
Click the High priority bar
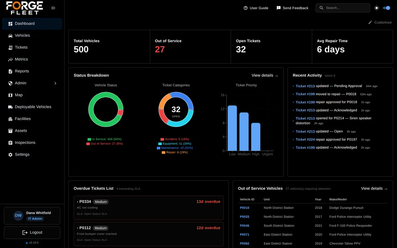click(256, 137)
